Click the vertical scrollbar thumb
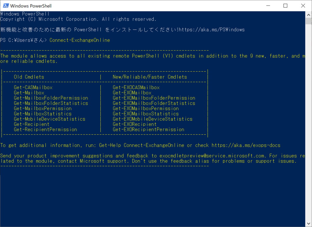312x227 pixels. [309, 22]
